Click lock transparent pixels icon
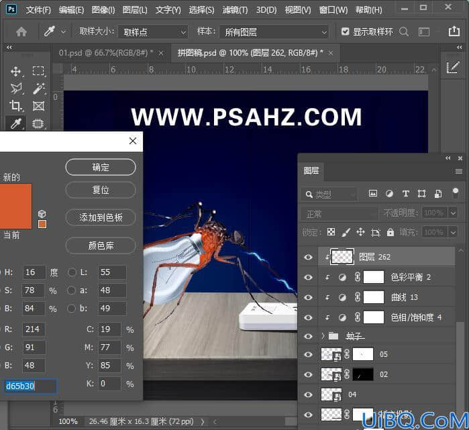This screenshot has width=469, height=430. pos(331,232)
